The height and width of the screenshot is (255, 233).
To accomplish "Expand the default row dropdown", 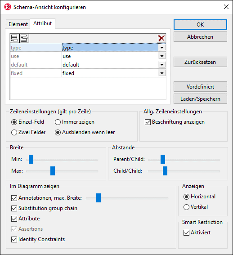I will point(162,65).
